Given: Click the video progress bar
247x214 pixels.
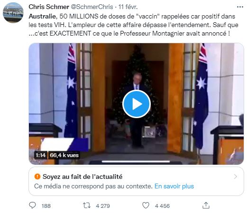Looking at the screenshot, I should pyautogui.click(x=136, y=161).
